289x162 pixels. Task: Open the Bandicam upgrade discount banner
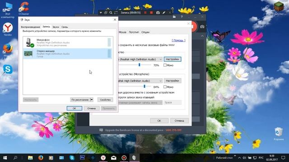140,130
